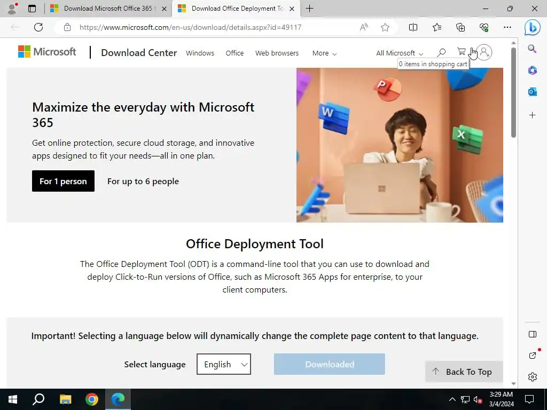Open sidebar Search icon
The image size is (547, 410).
point(532,49)
